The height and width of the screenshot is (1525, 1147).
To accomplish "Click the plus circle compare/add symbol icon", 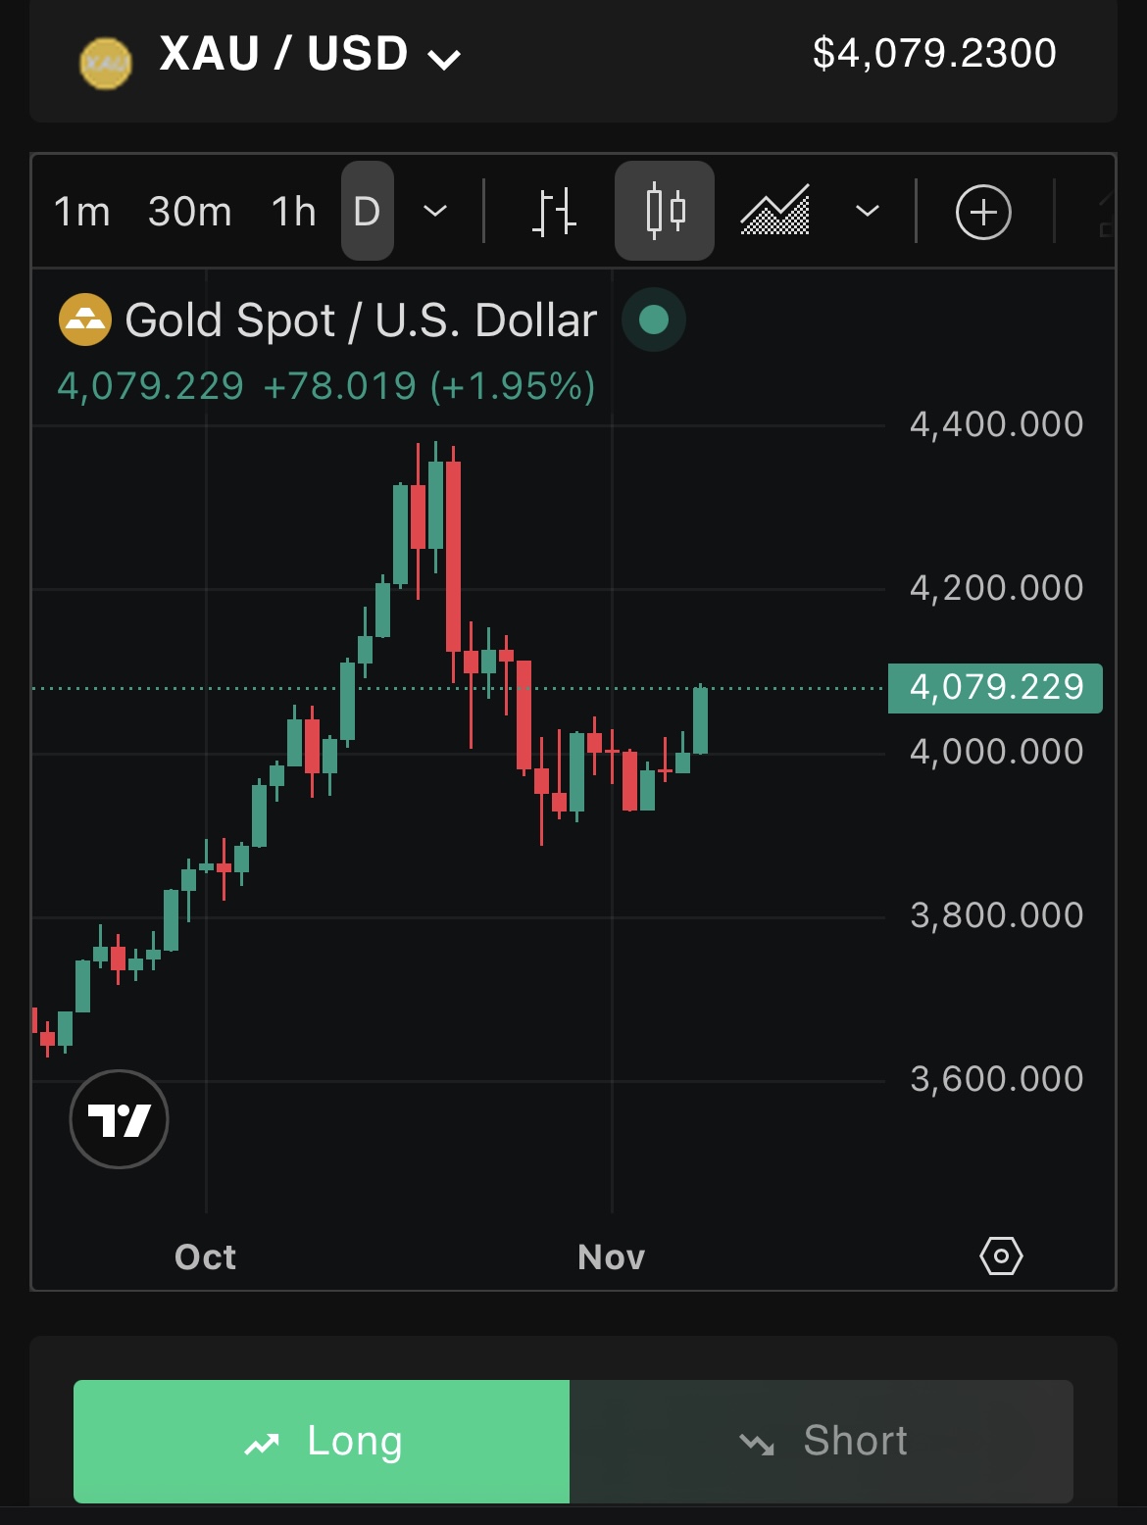I will coord(983,212).
